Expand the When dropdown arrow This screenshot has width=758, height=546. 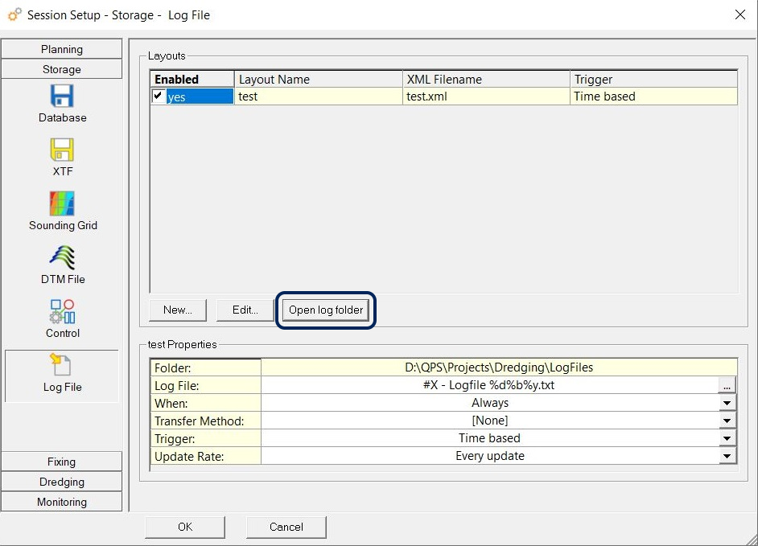tap(727, 403)
